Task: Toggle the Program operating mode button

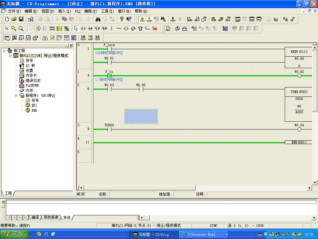Action: click(x=238, y=19)
